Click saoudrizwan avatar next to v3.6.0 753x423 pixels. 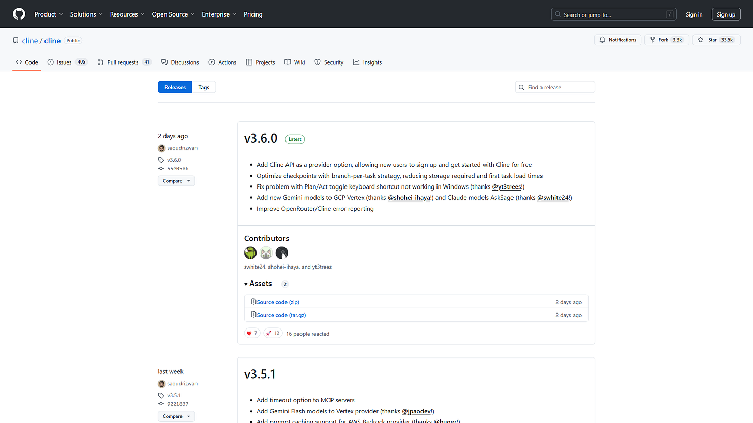click(161, 148)
